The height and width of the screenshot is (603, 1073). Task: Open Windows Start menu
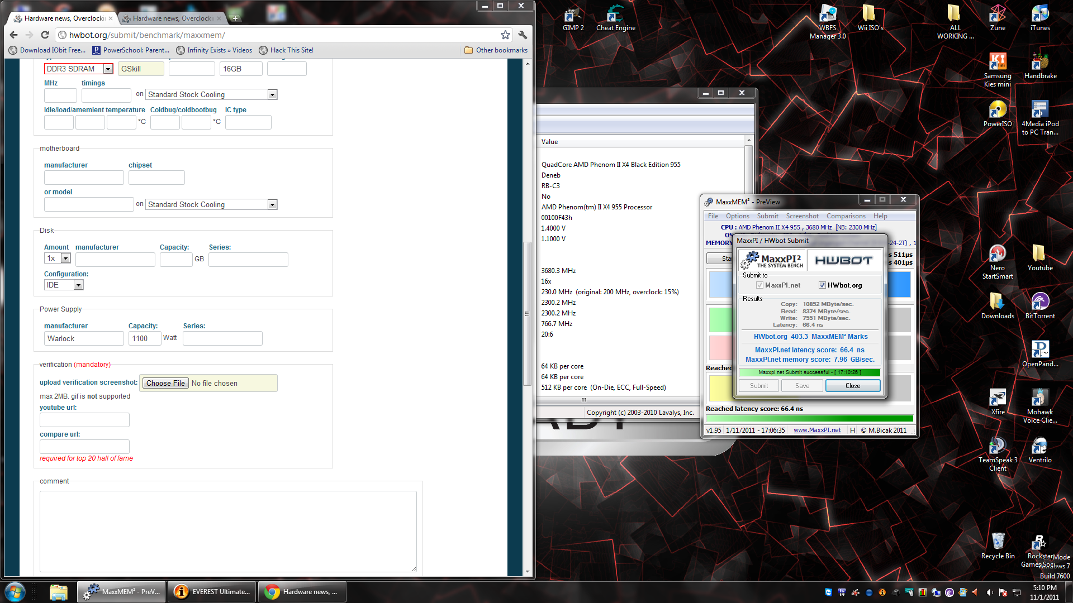[x=15, y=591]
